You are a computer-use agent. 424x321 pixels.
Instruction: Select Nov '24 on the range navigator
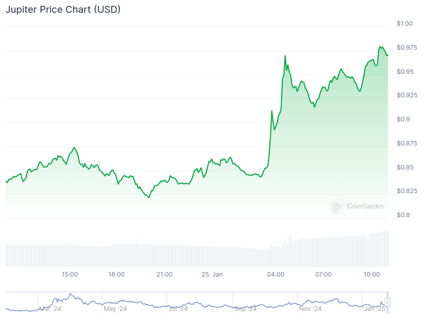coord(310,309)
